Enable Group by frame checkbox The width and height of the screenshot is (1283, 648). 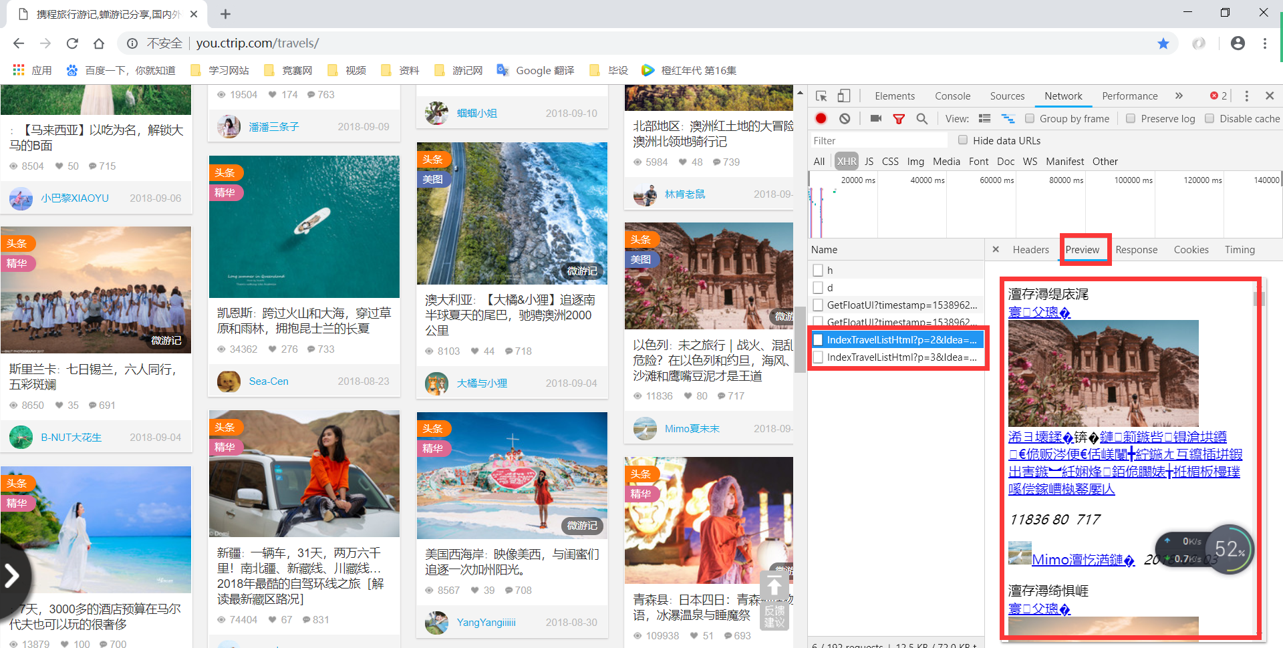point(1030,118)
